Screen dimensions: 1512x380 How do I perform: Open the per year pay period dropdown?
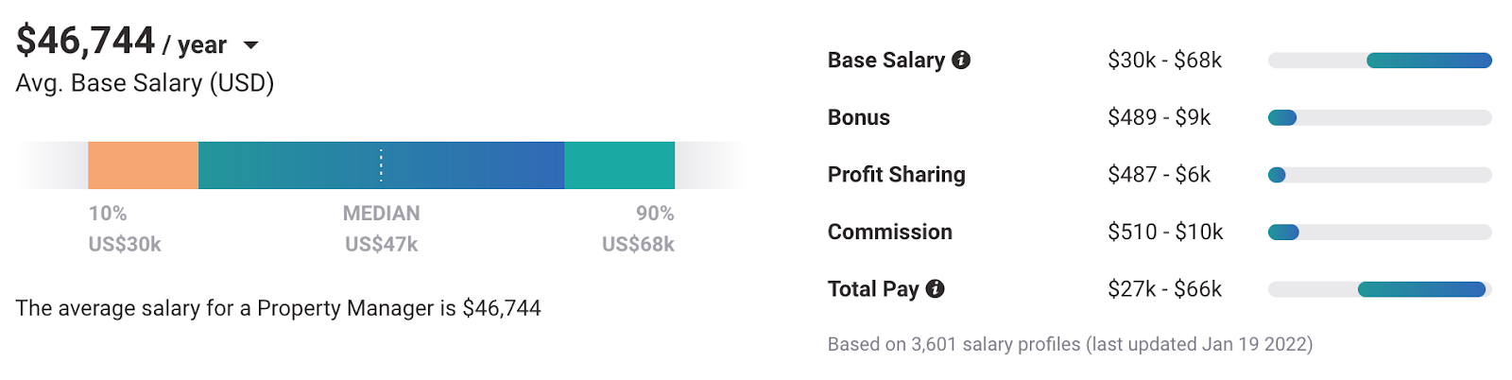click(250, 44)
